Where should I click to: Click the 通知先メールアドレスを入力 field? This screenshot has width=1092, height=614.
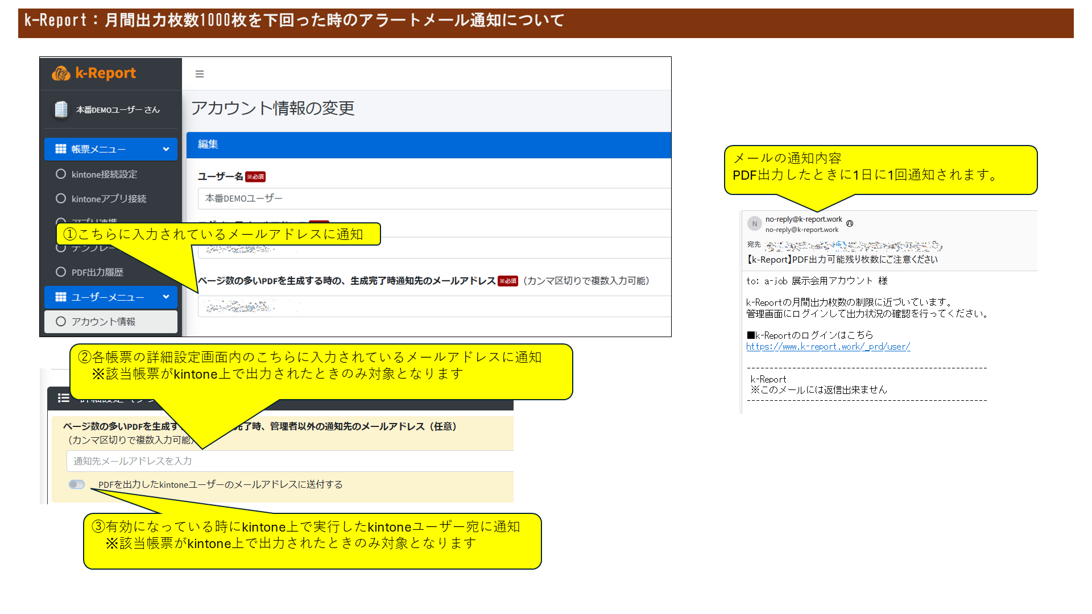(x=290, y=461)
